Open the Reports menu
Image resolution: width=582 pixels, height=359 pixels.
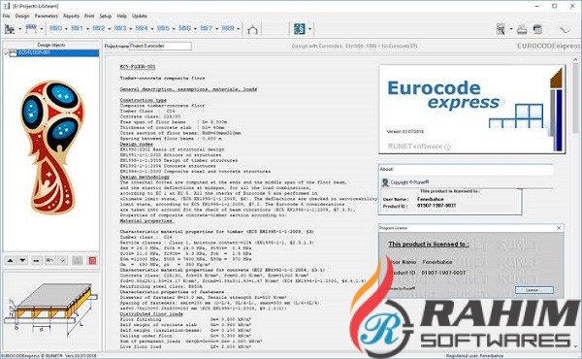[71, 16]
